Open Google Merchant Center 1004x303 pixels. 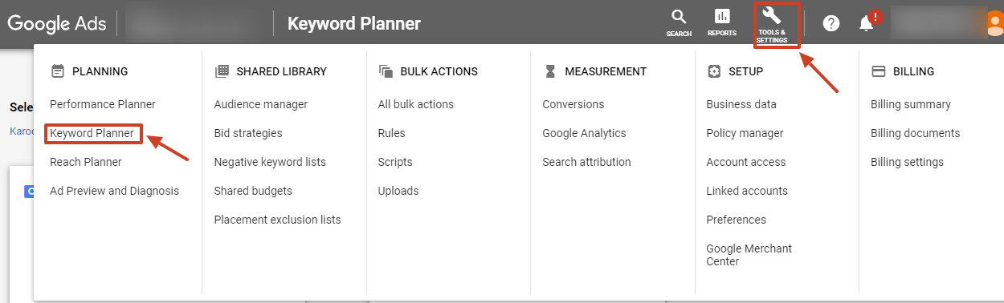coord(749,255)
